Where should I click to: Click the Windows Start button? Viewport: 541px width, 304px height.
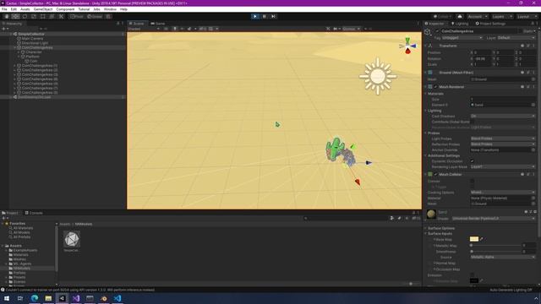[7, 298]
